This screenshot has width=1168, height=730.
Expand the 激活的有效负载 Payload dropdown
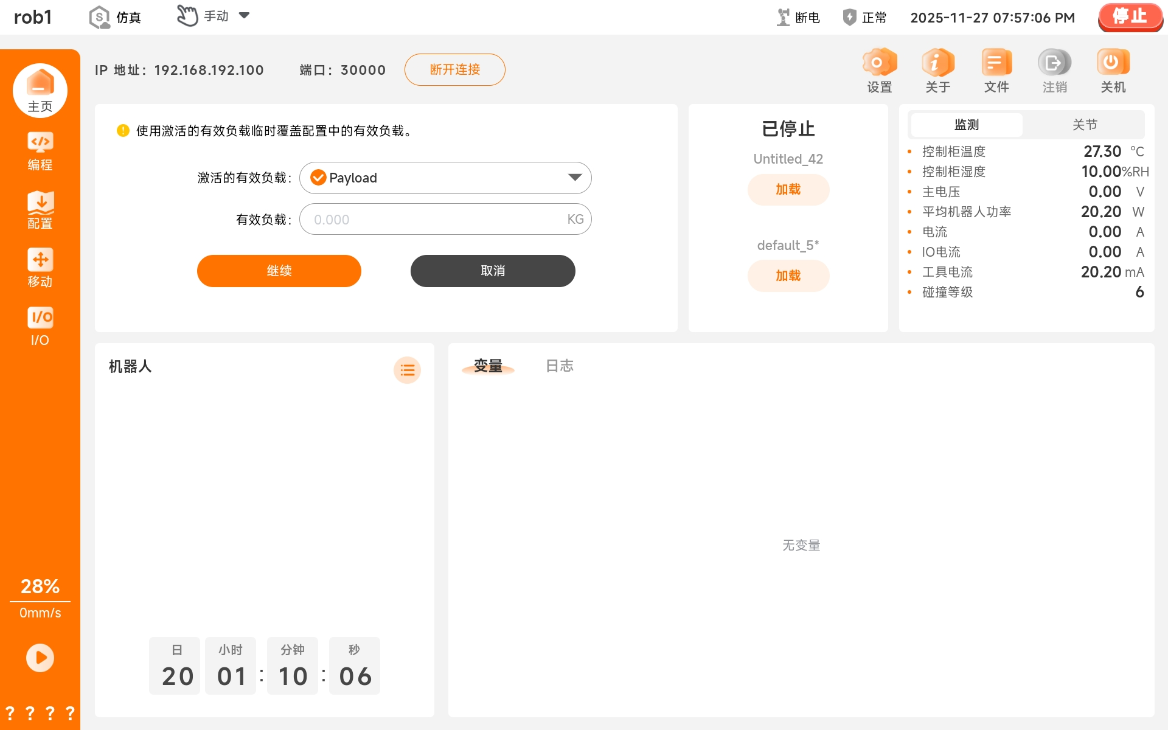click(x=445, y=178)
